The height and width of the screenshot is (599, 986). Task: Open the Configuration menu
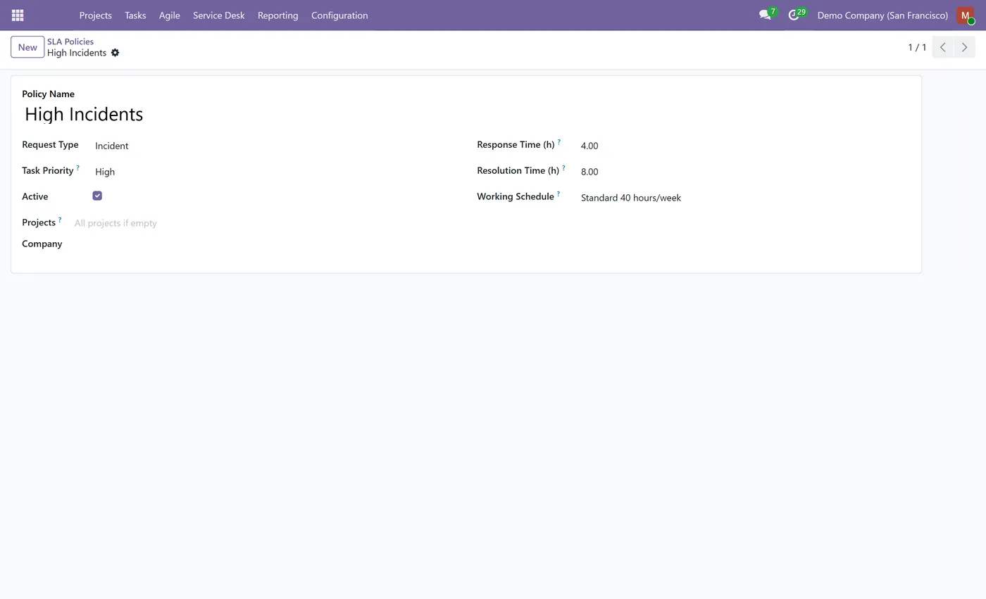(x=339, y=15)
